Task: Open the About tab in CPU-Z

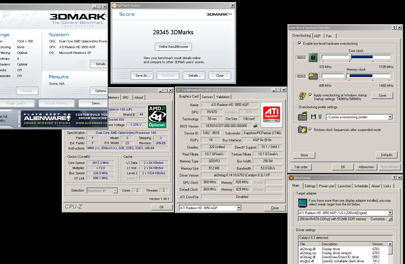Action: pos(139,98)
